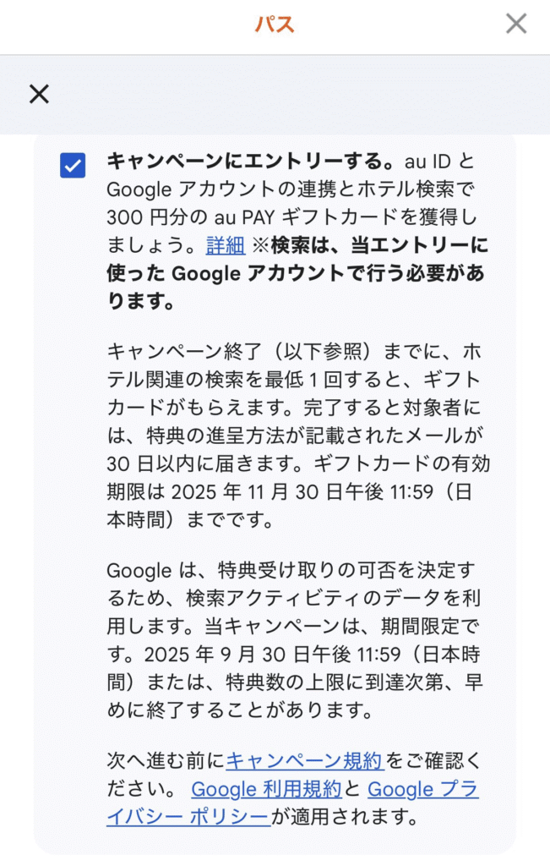
Task: Click the Google は、特典受け取り paragraph
Action: [295, 640]
